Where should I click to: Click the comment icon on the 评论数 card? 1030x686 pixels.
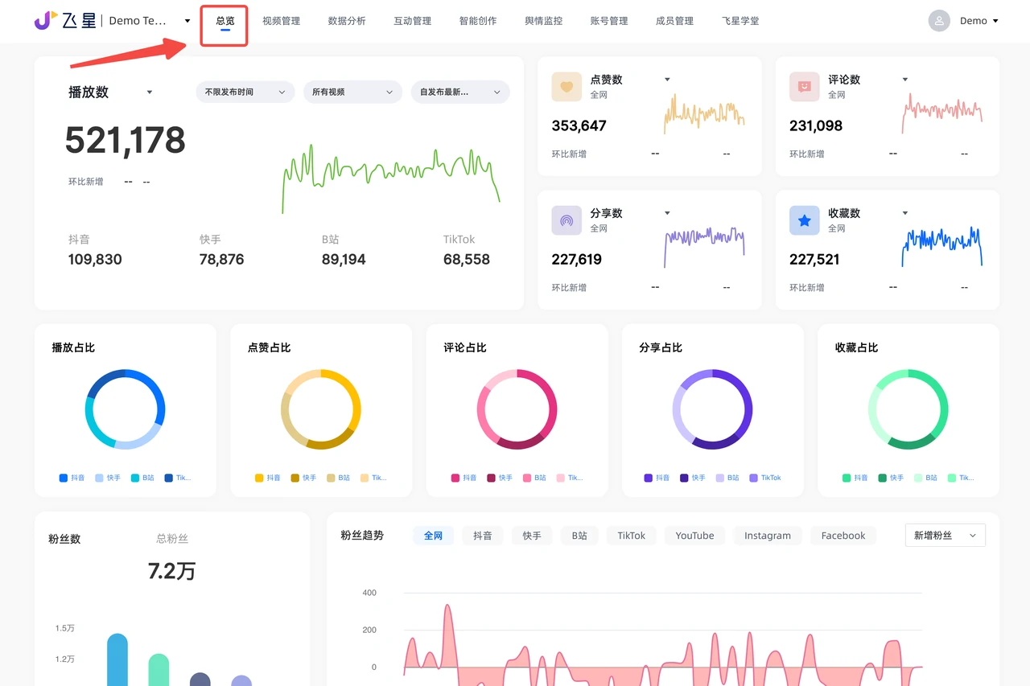[x=804, y=86]
